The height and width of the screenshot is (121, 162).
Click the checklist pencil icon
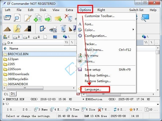43,29
